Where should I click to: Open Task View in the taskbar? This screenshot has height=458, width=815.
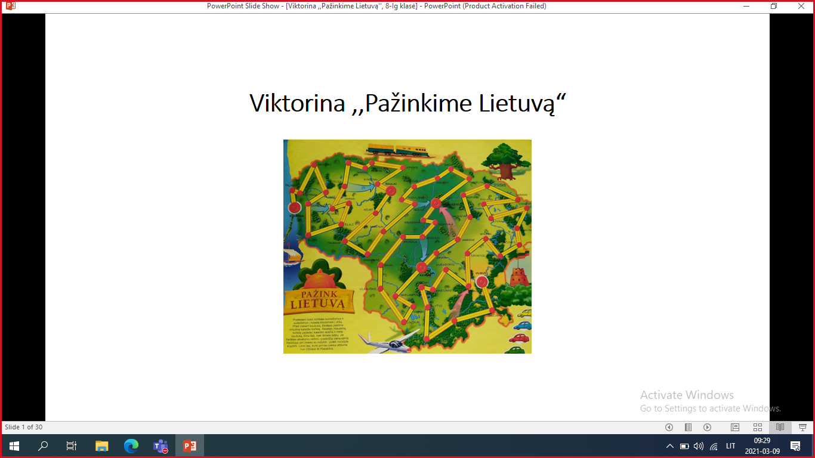point(72,445)
